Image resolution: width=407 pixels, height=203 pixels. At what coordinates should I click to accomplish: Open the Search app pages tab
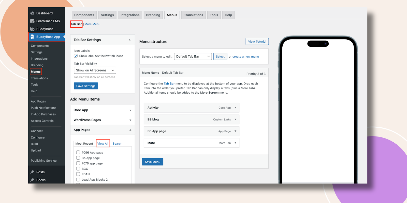tap(118, 144)
